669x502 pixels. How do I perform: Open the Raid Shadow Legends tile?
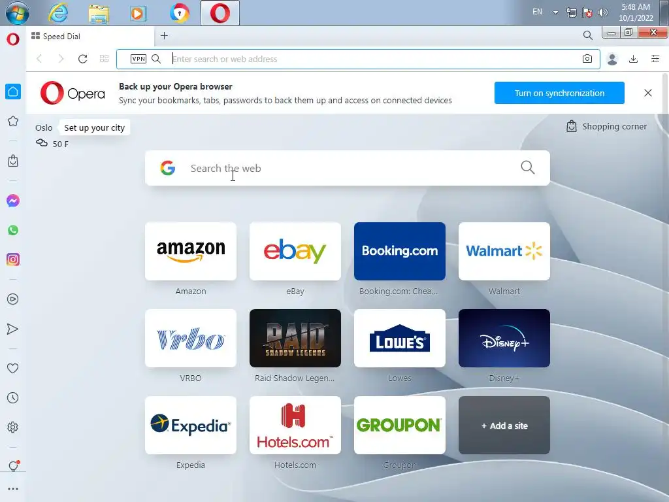[x=295, y=339]
